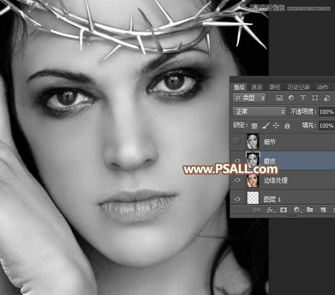Switch to the 通道 tab
This screenshot has width=335, height=295.
click(256, 87)
